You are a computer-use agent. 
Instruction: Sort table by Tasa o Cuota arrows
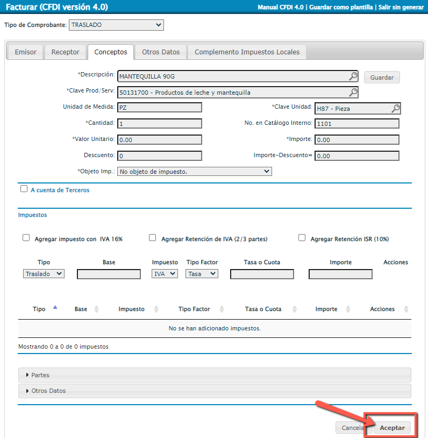[294, 309]
